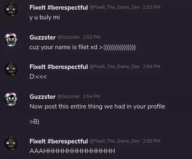Open @Guzzster handle above 'Now post this' message
Image resolution: width=192 pixels, height=159 pixels.
click(69, 96)
